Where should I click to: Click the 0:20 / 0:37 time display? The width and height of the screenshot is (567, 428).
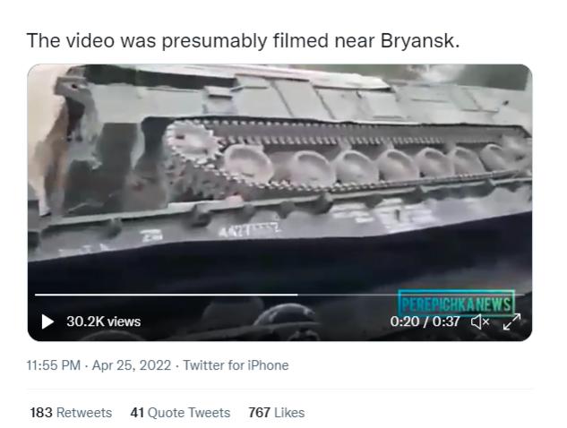[x=425, y=321]
